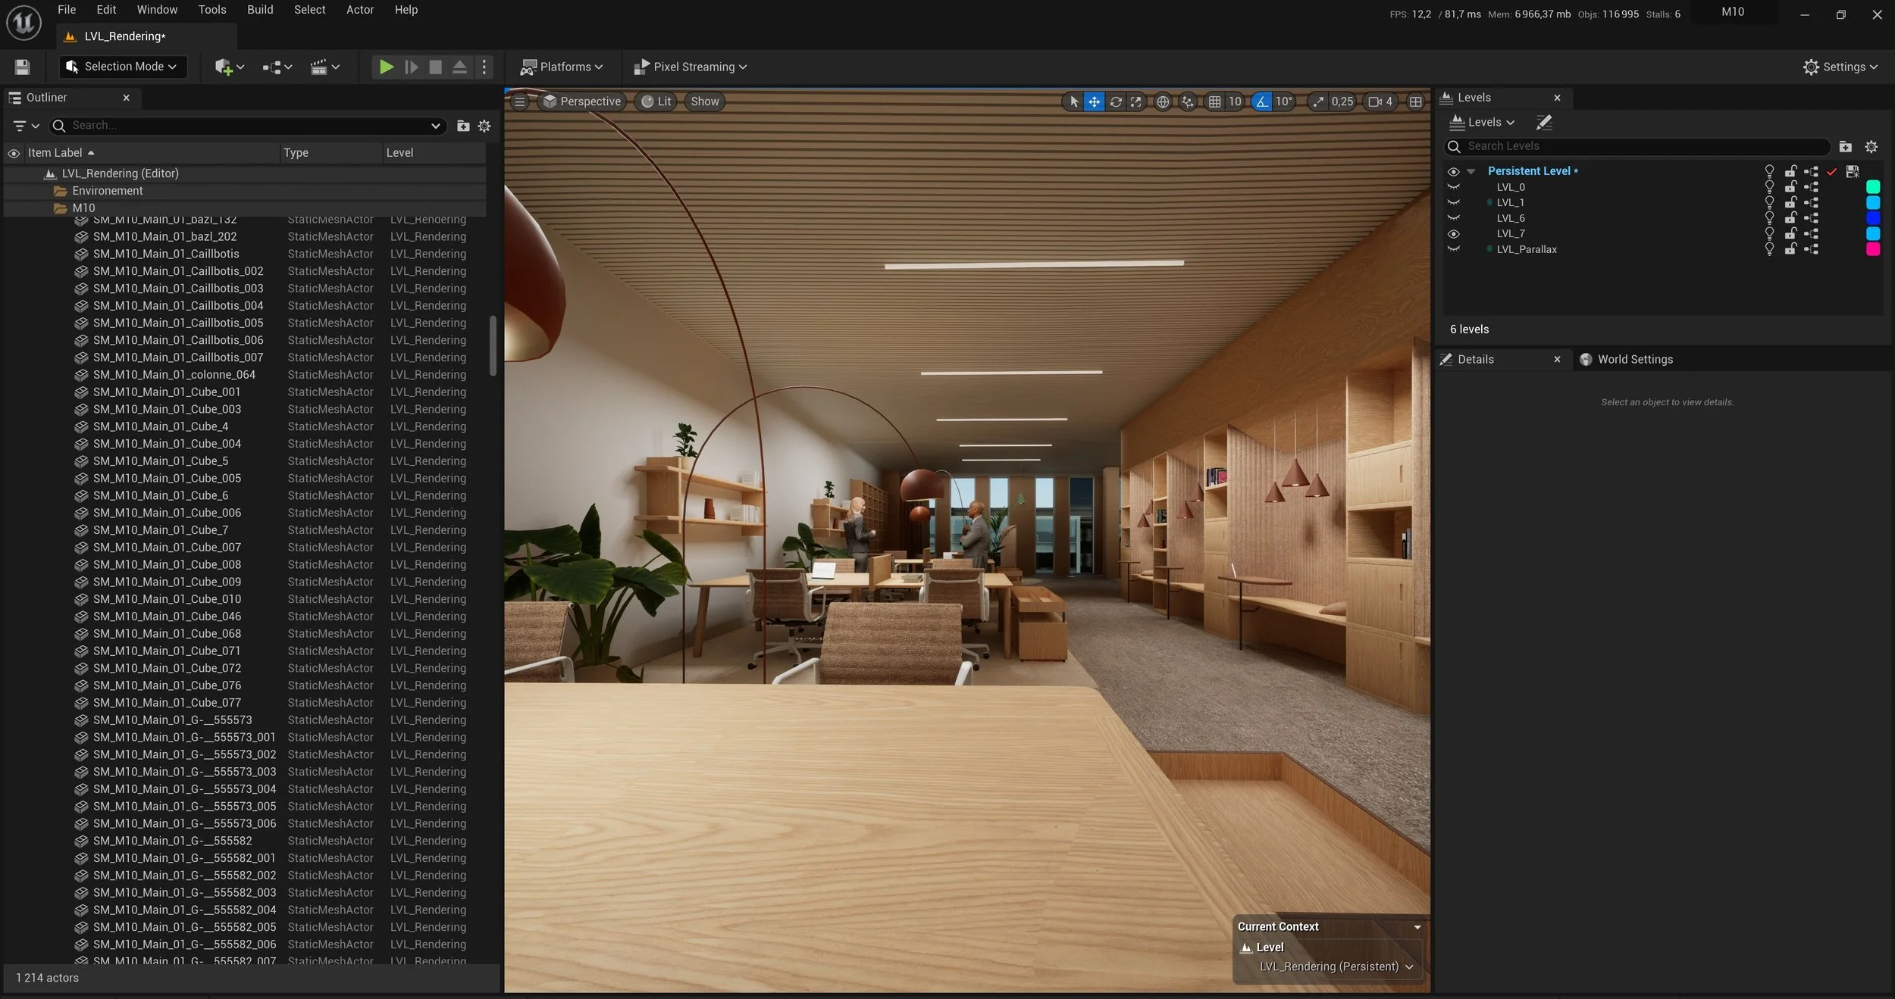This screenshot has width=1895, height=999.
Task: Expand the Current Context level selector LVL_Rendering (Persistent)
Action: pyautogui.click(x=1336, y=966)
